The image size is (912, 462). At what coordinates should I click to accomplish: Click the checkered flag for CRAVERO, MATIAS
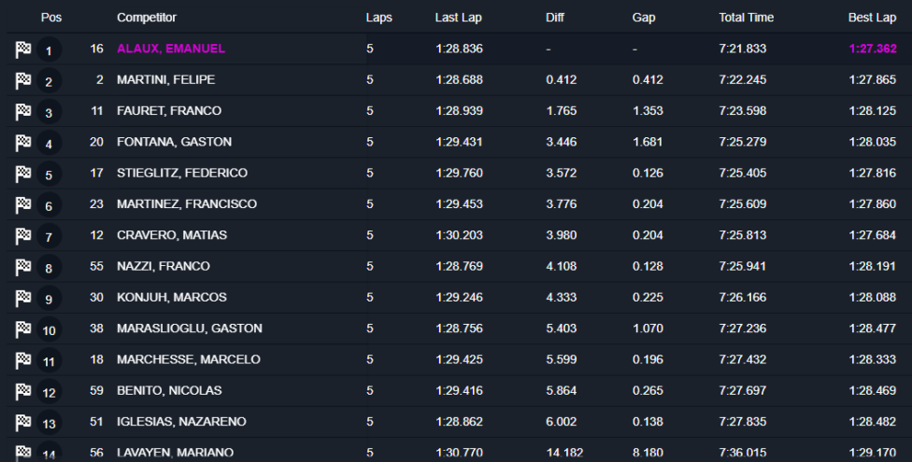coord(23,236)
